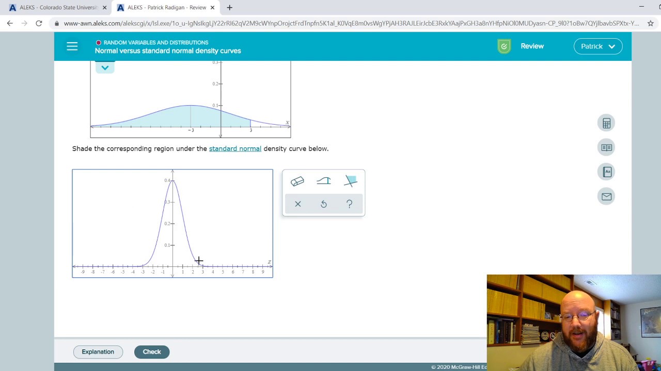
Task: Open the message center envelope icon
Action: pyautogui.click(x=606, y=196)
